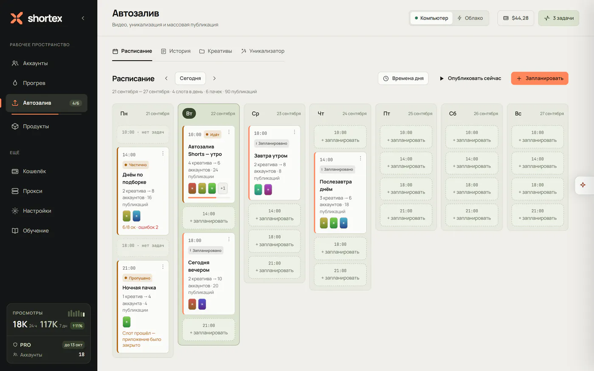Open Аккаунты in the sidebar
Image resolution: width=594 pixels, height=371 pixels.
coord(47,63)
